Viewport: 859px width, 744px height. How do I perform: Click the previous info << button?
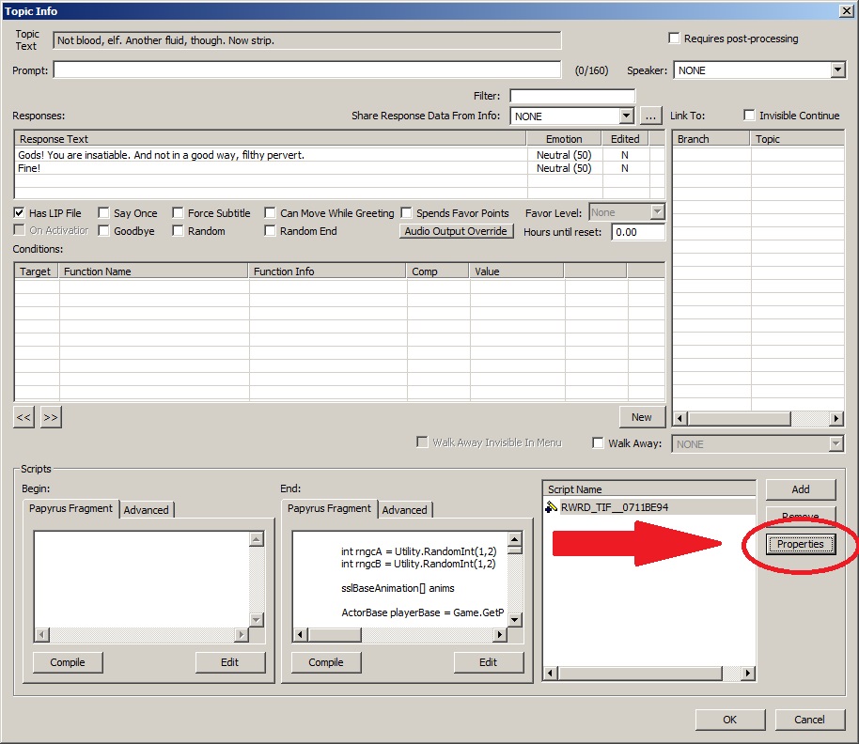tap(24, 417)
